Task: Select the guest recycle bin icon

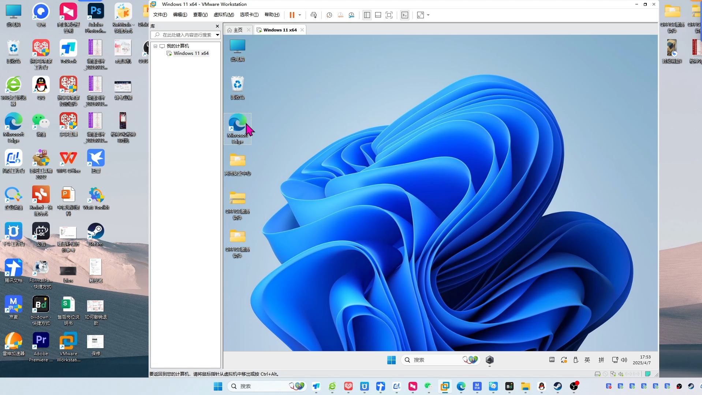Action: (x=238, y=87)
